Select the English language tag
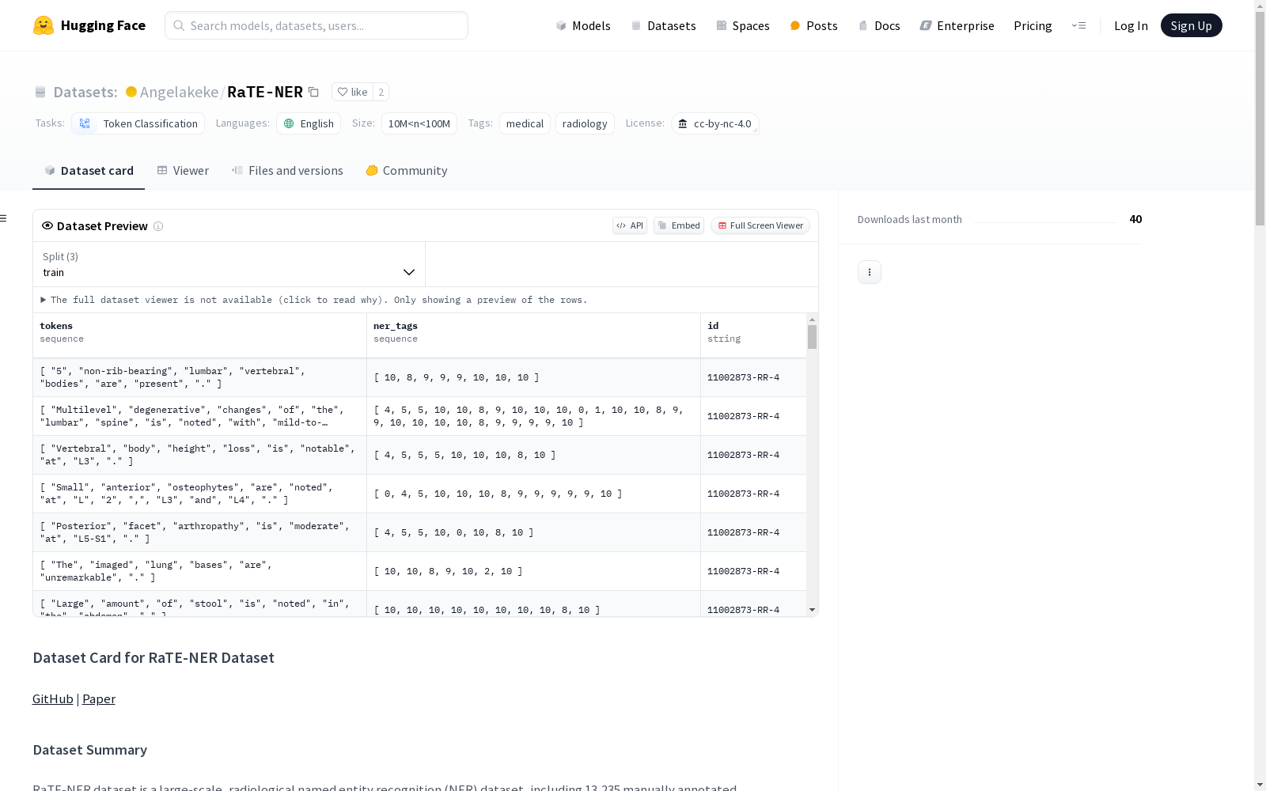 click(309, 123)
